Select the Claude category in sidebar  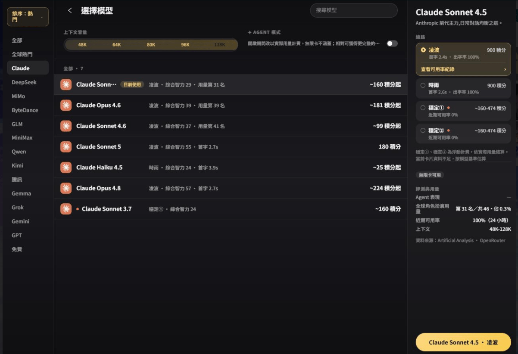click(x=28, y=68)
